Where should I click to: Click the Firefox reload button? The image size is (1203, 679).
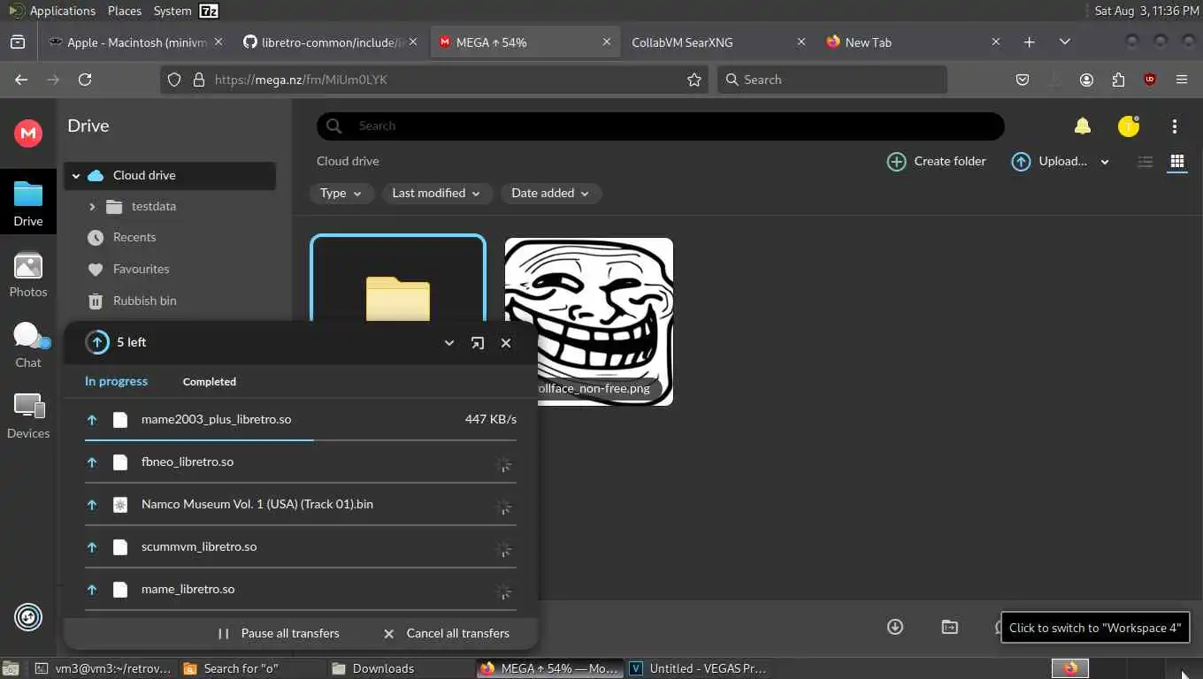[85, 80]
